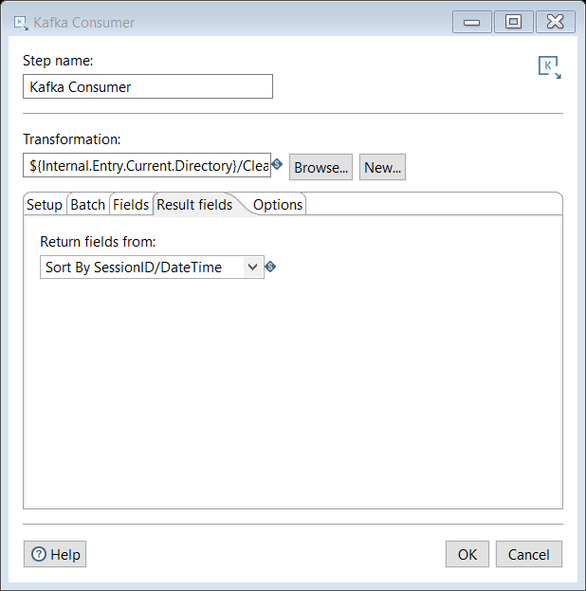Switch to the Setup tab
The height and width of the screenshot is (591, 586).
[45, 205]
